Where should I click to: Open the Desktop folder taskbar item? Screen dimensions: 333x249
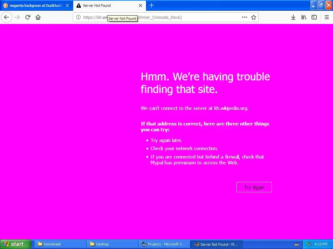coord(112,244)
